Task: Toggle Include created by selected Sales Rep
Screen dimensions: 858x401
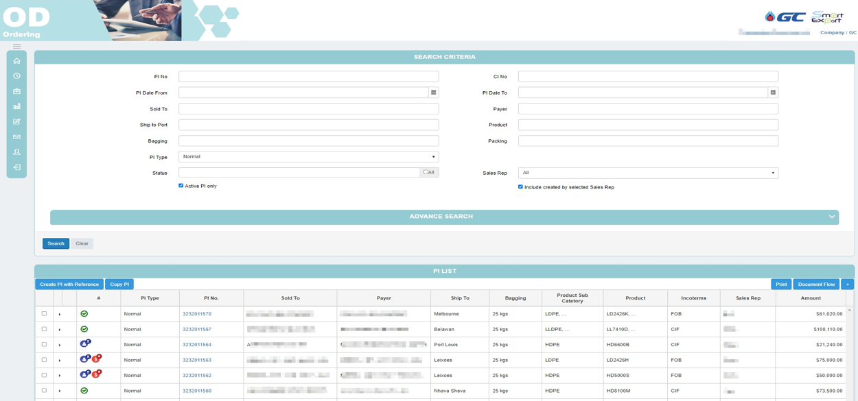Action: click(x=520, y=186)
